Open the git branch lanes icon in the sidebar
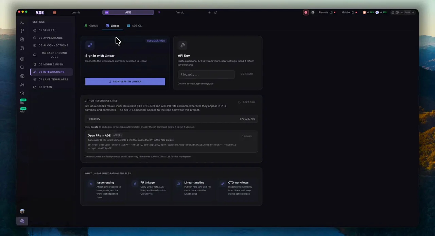This screenshot has height=236, width=435. click(x=22, y=31)
